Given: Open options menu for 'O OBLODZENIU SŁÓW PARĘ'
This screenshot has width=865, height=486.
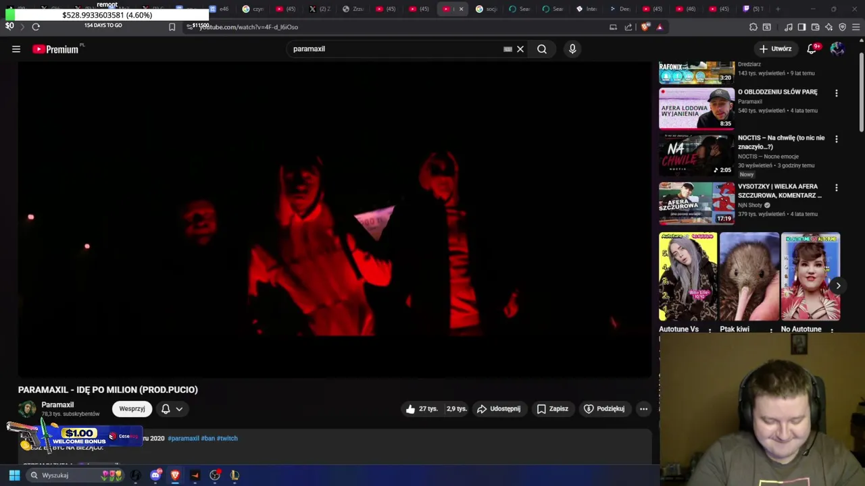Looking at the screenshot, I should [x=837, y=93].
